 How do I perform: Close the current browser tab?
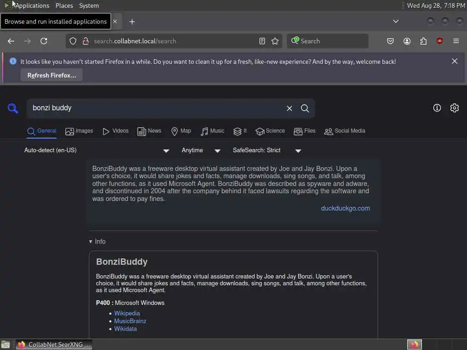115,21
